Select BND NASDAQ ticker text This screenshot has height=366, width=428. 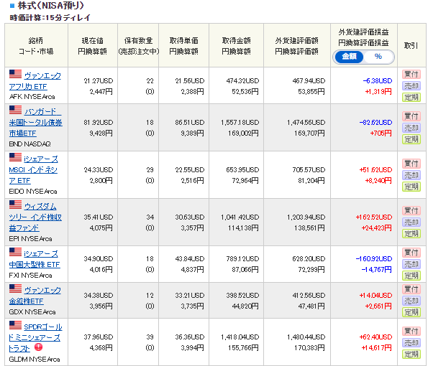coord(29,144)
